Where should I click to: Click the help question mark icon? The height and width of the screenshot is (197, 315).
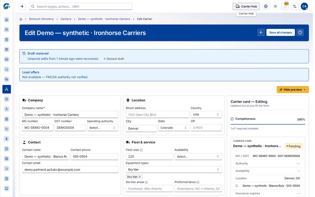(300, 33)
